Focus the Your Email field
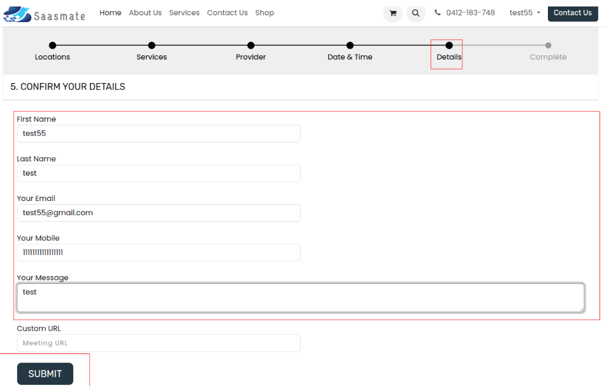 pyautogui.click(x=158, y=213)
